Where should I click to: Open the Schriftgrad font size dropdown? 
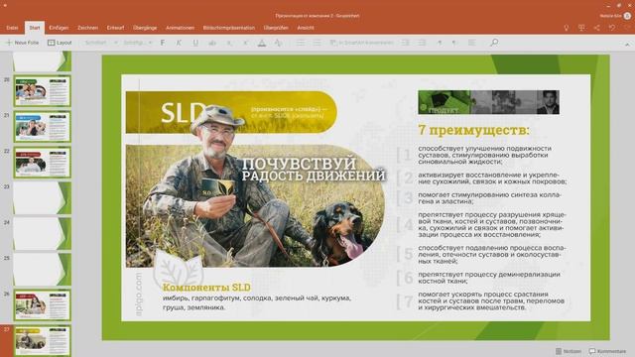pos(137,43)
